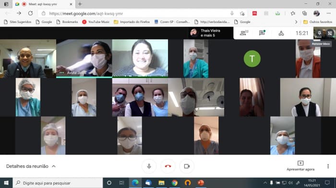Image resolution: width=336 pixels, height=188 pixels.
Task: Open the three-dot more options menu in Meet
Action: 328,166
